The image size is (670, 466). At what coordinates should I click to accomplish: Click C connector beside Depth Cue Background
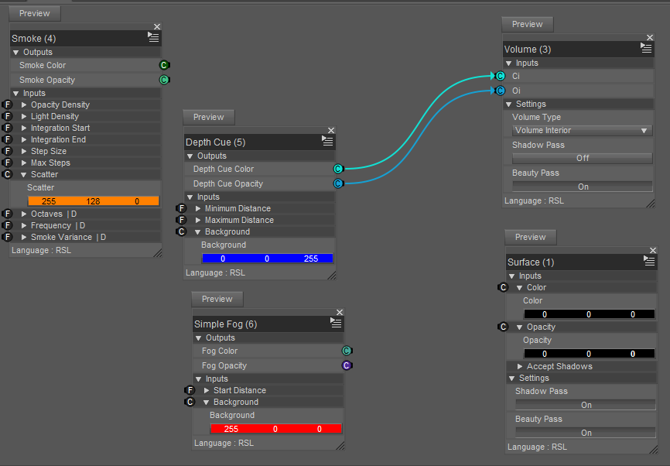[181, 231]
